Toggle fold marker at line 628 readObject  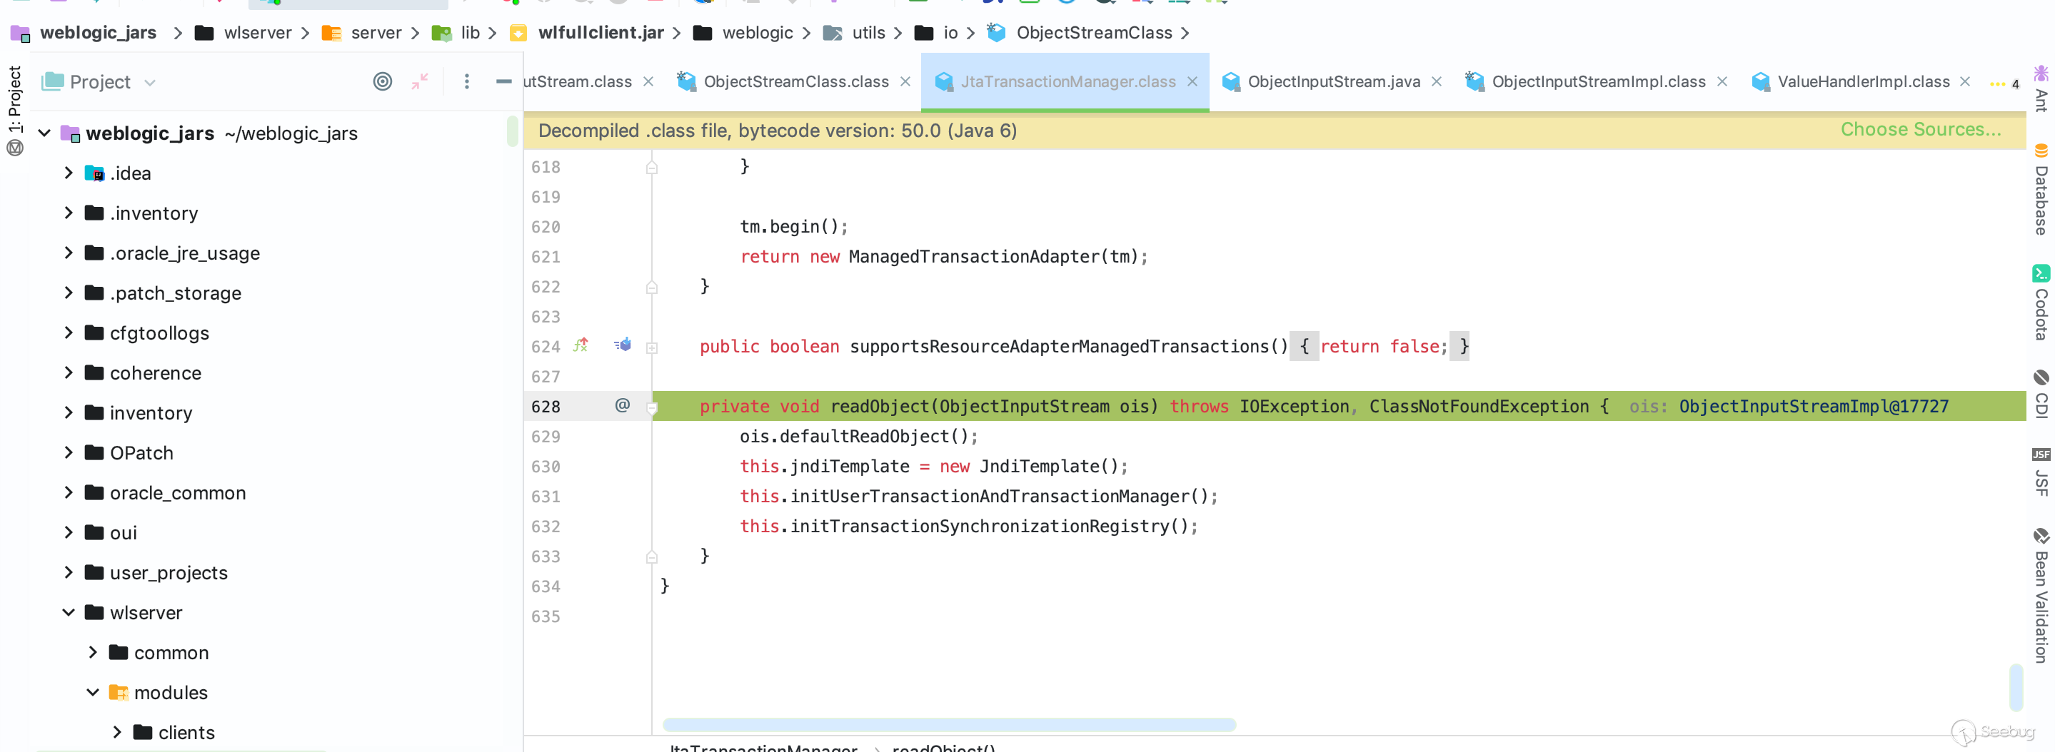point(652,407)
